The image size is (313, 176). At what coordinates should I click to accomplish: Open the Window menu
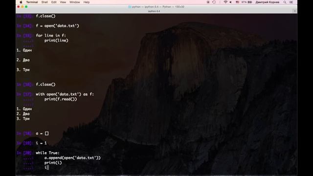[75, 2]
